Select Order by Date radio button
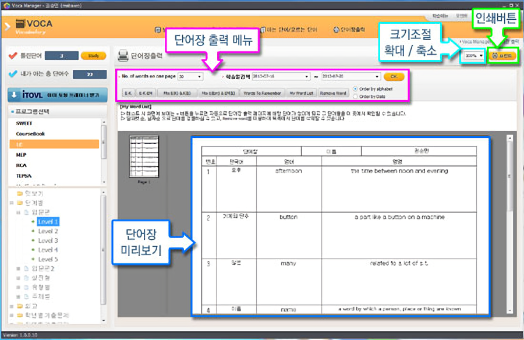The image size is (524, 340). click(x=356, y=97)
